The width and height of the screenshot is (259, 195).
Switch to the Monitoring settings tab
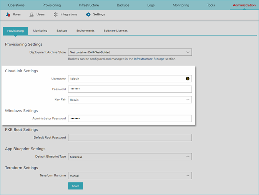pos(40,31)
